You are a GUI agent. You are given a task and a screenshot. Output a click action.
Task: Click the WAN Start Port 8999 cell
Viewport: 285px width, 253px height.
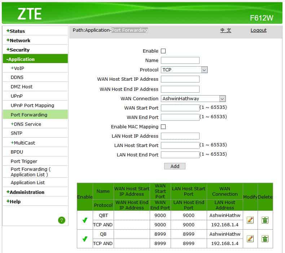click(x=160, y=234)
